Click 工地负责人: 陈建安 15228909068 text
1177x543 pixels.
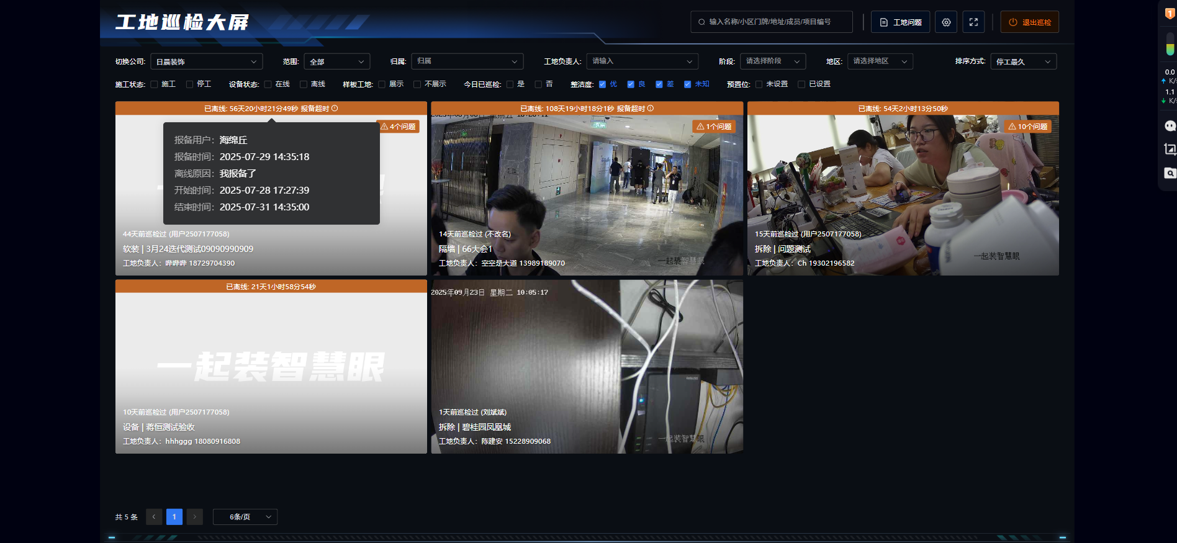click(x=495, y=441)
